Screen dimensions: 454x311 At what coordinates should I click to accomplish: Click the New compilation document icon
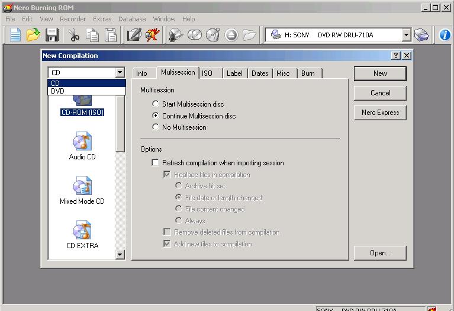(15, 35)
